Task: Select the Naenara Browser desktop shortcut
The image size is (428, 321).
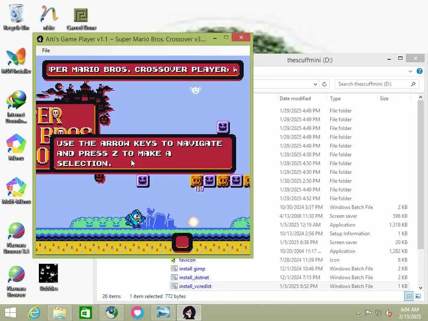Action: coord(16,281)
